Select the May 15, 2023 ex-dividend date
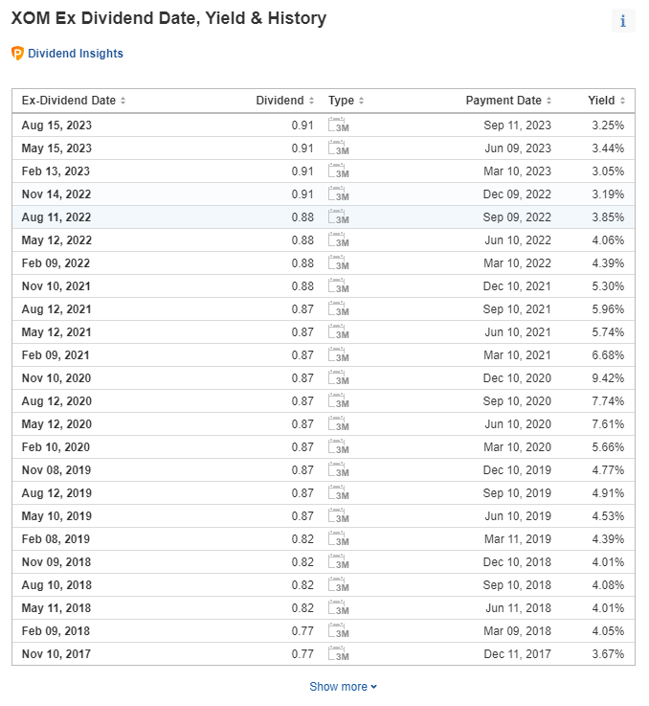 tap(56, 148)
